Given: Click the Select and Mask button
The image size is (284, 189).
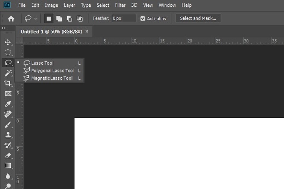Looking at the screenshot, I should [x=198, y=18].
